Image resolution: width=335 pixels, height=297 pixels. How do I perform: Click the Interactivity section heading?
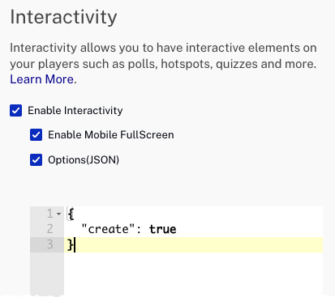(63, 17)
